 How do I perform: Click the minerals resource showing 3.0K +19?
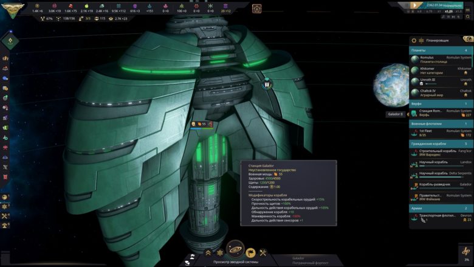click(55, 8)
